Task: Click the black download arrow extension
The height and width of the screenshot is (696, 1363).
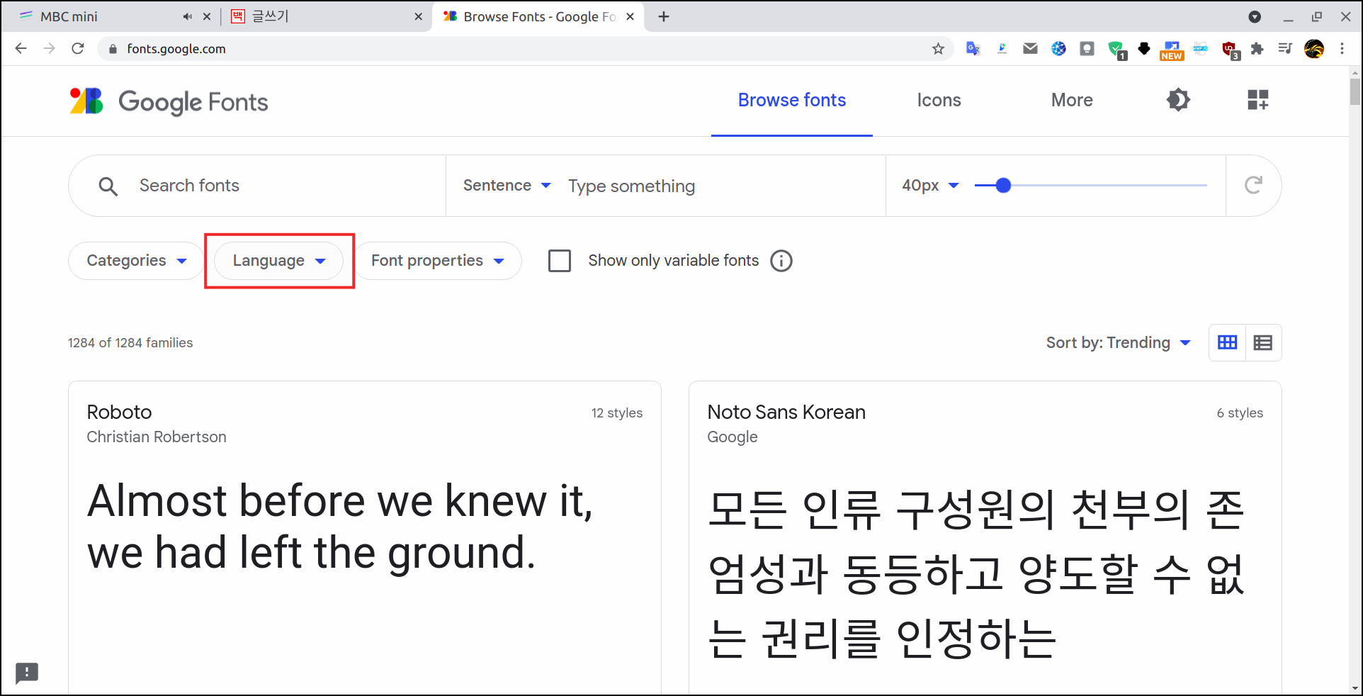Action: point(1144,49)
